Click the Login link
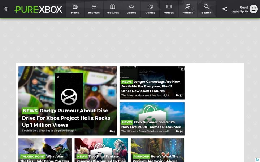Screen dimensions: 260x162 tap(235, 12)
